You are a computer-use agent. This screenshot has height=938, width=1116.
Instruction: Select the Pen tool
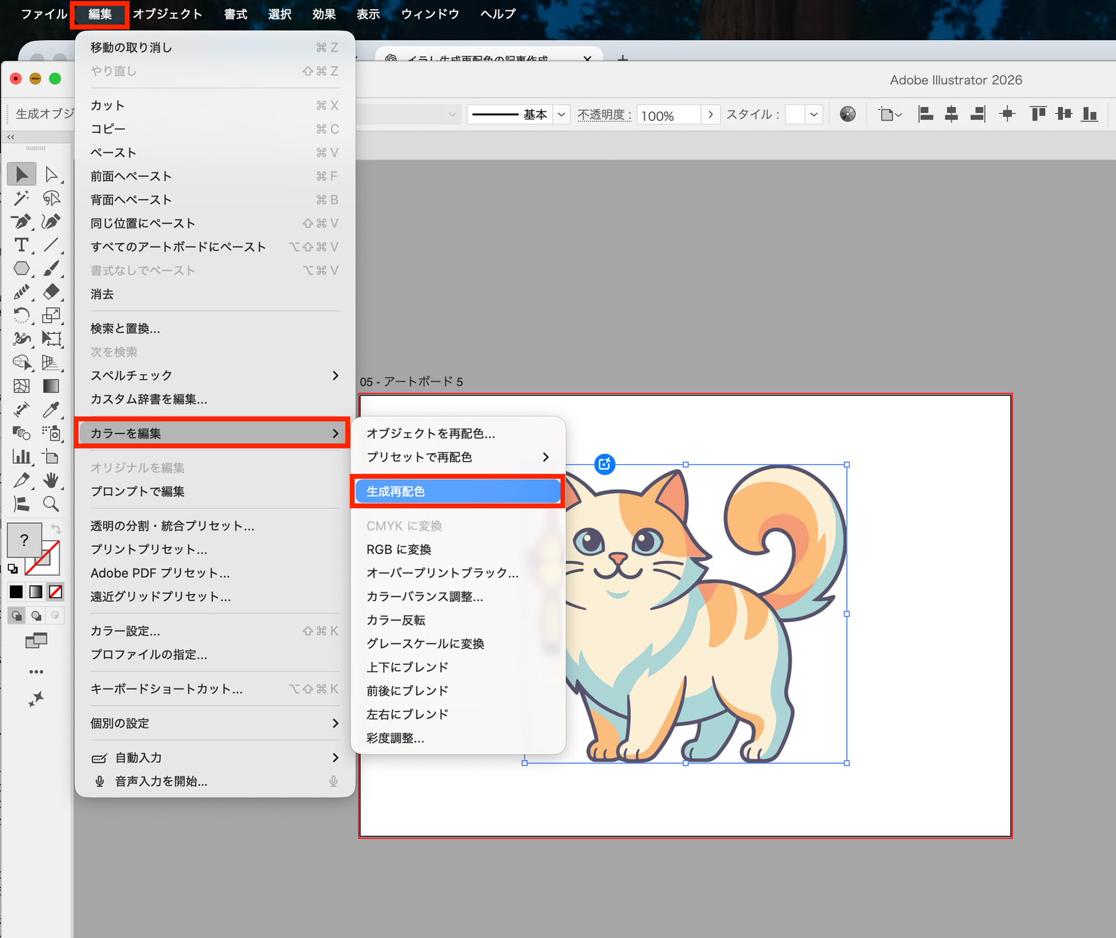[x=22, y=221]
